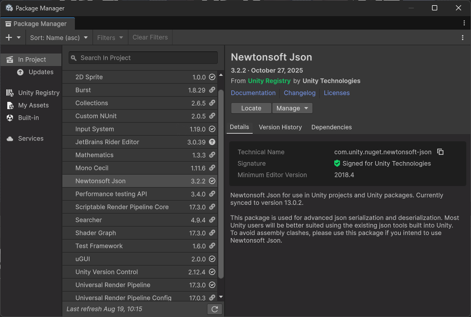Click Clear Filters
The width and height of the screenshot is (471, 317).
click(x=150, y=37)
